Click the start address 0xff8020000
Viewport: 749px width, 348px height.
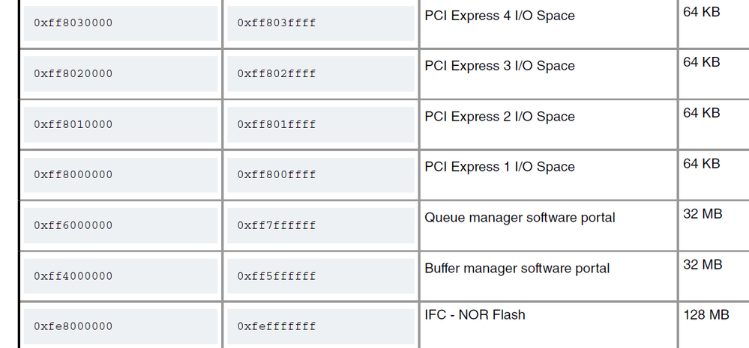click(73, 74)
